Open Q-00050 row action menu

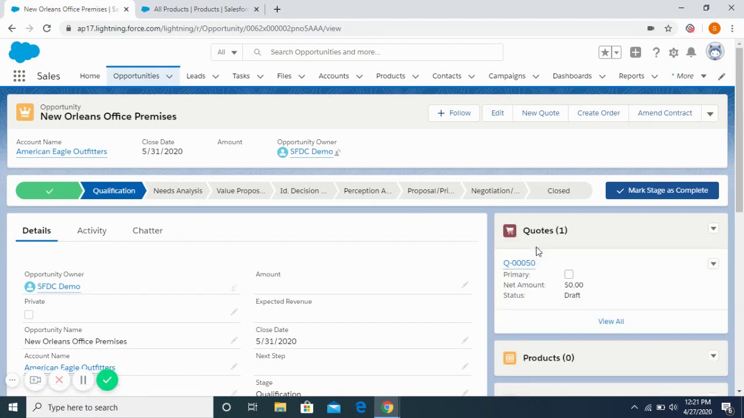(713, 264)
